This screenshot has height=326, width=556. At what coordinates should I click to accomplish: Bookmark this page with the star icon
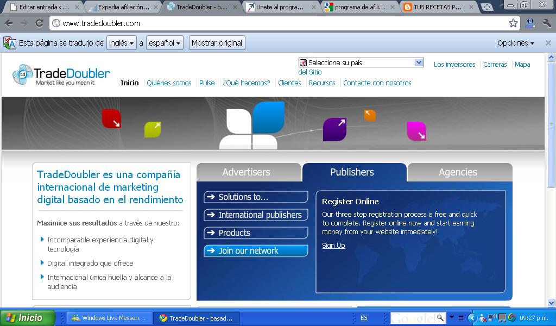click(513, 23)
